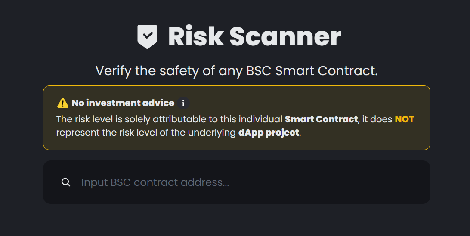This screenshot has height=236, width=470.
Task: Focus the BSC contract address input field
Action: 250,182
